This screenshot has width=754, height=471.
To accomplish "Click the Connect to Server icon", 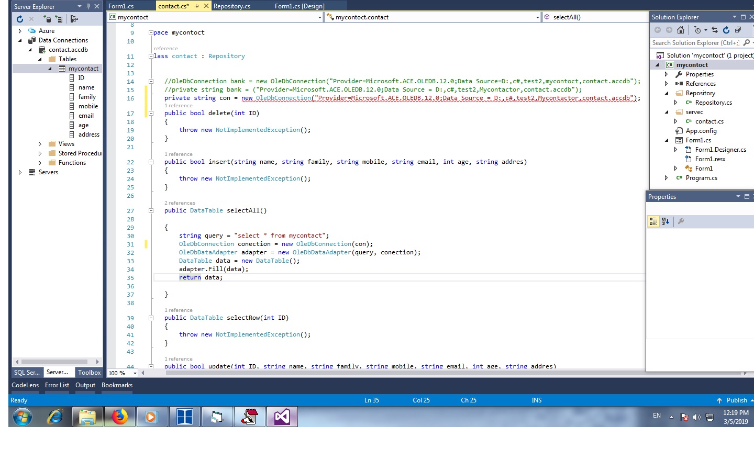I will [x=59, y=19].
